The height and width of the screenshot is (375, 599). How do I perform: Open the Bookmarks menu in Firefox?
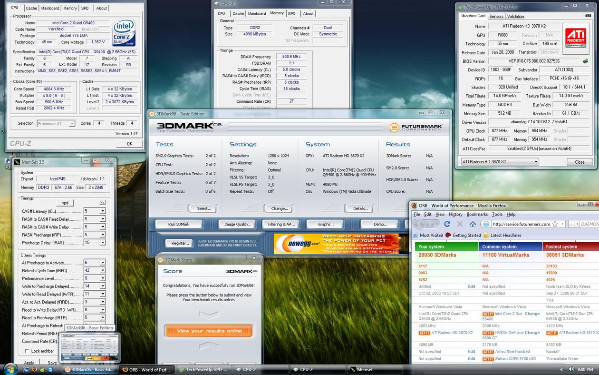477,214
